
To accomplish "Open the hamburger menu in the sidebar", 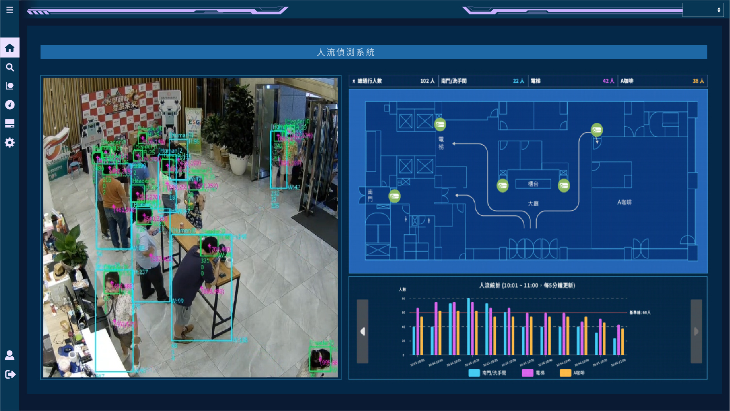I will point(10,10).
